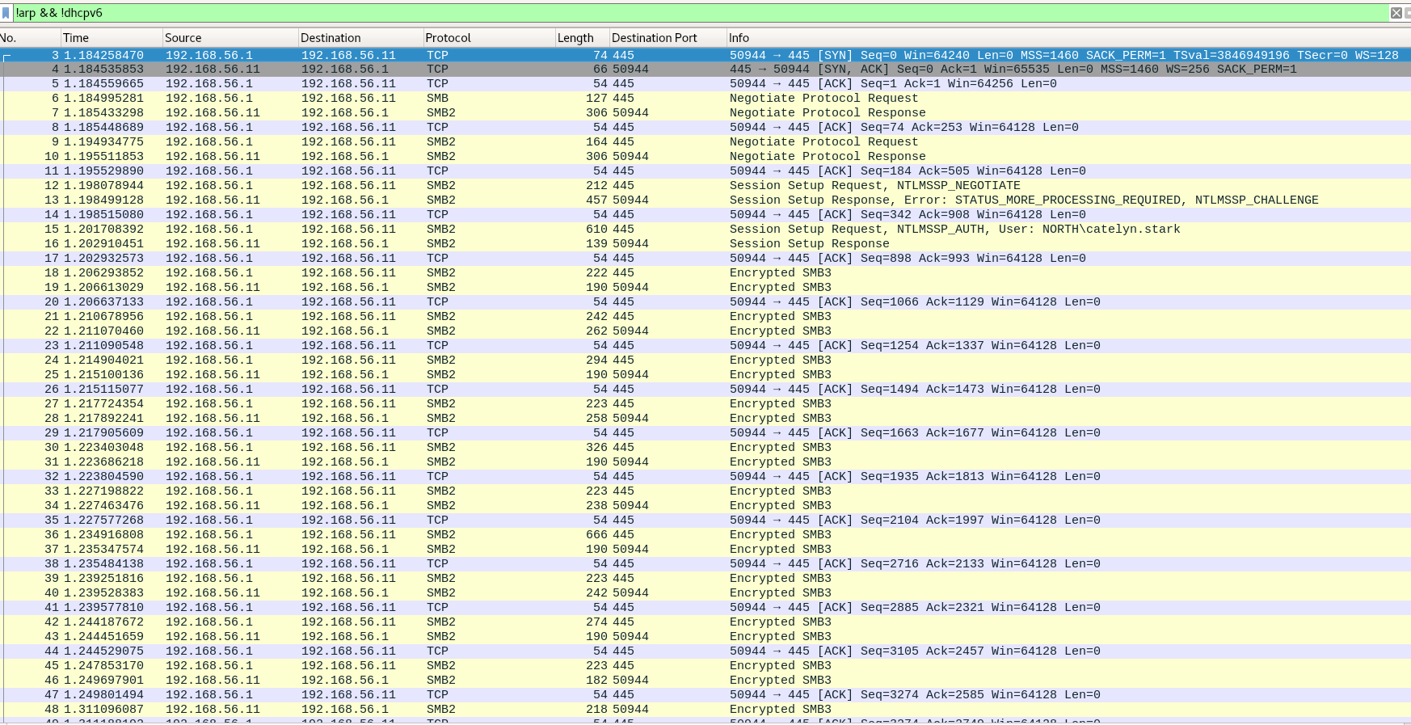
Task: Sort by the Length column header
Action: coord(582,38)
